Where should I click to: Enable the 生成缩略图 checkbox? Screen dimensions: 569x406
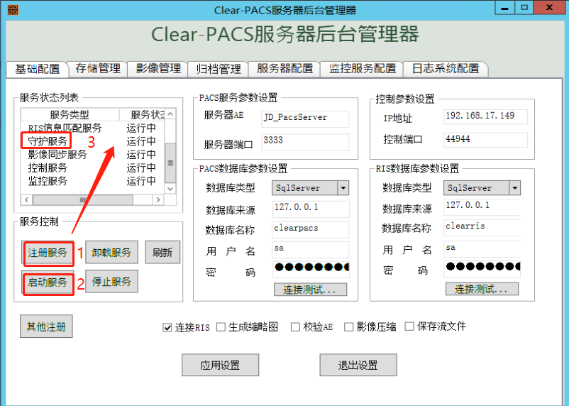pos(221,327)
